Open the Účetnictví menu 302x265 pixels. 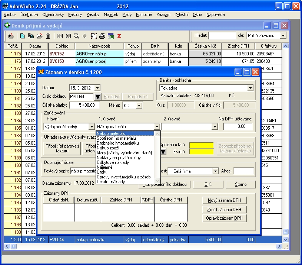pos(29,14)
